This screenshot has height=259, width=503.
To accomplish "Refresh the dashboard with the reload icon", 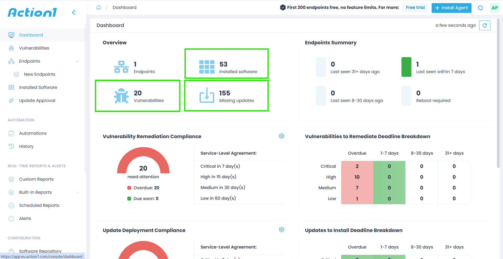I will [x=484, y=25].
